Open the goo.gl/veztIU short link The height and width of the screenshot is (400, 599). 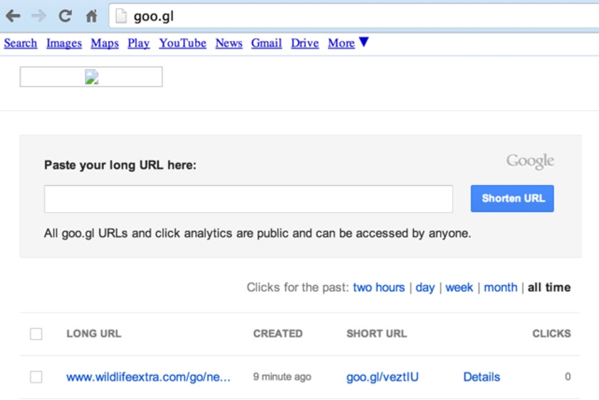(382, 377)
